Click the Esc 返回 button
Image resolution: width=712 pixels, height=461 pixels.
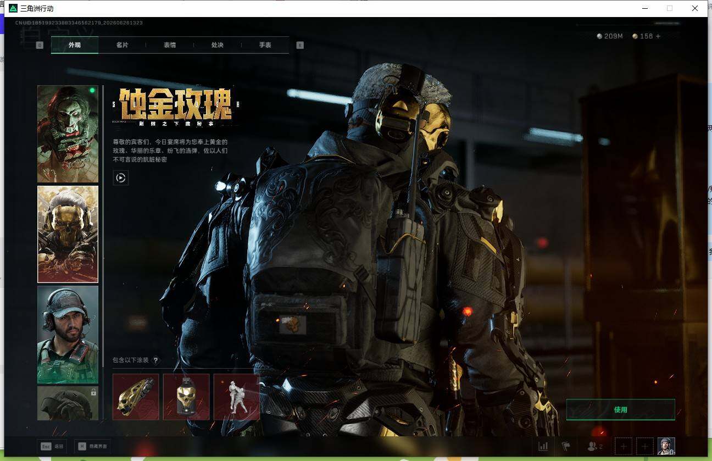tap(52, 446)
